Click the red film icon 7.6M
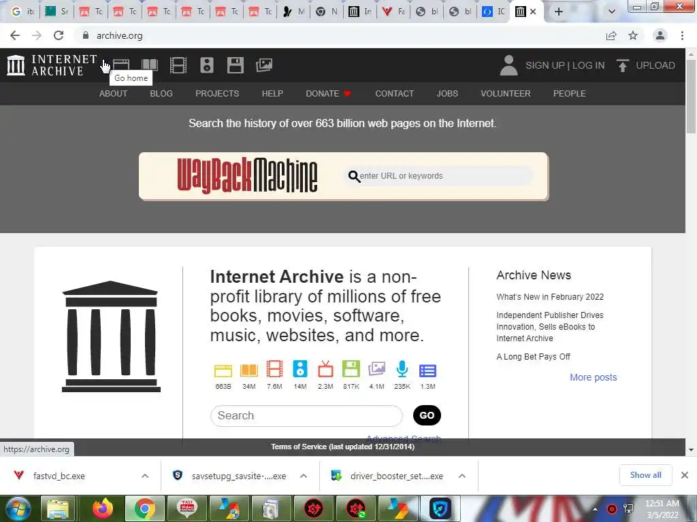The image size is (697, 522). 274,369
